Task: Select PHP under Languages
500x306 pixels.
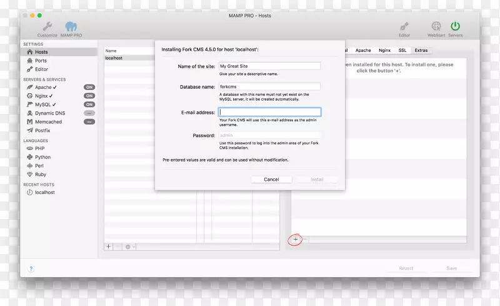Action: tap(39, 149)
